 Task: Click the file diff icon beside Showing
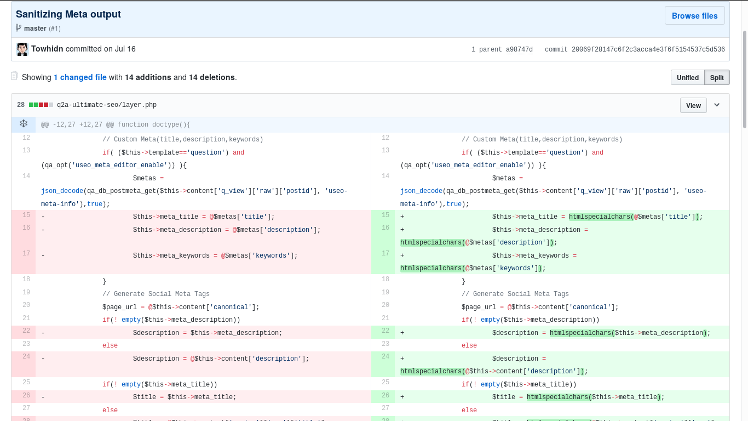click(x=15, y=76)
